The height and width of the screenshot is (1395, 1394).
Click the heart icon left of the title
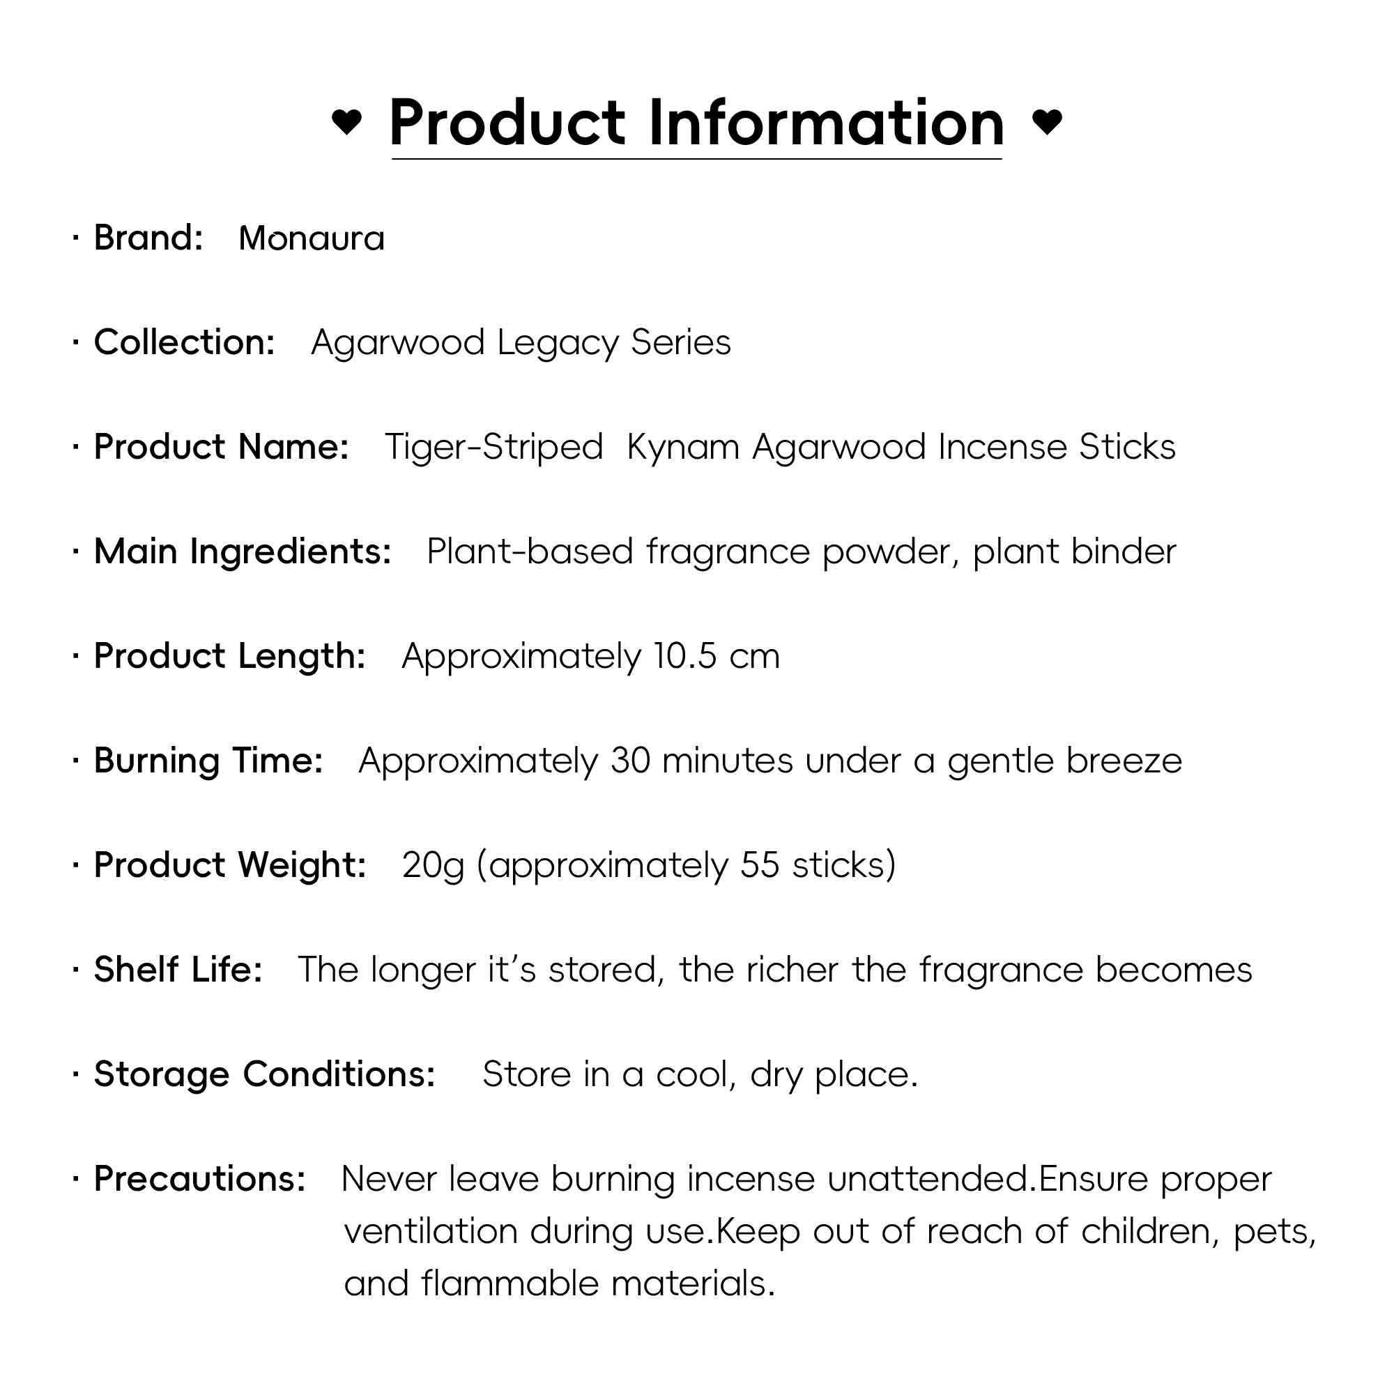pos(346,121)
